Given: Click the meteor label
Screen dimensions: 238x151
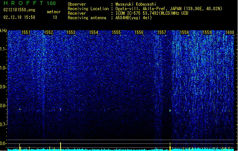Looking at the screenshot, I should tap(54, 12).
